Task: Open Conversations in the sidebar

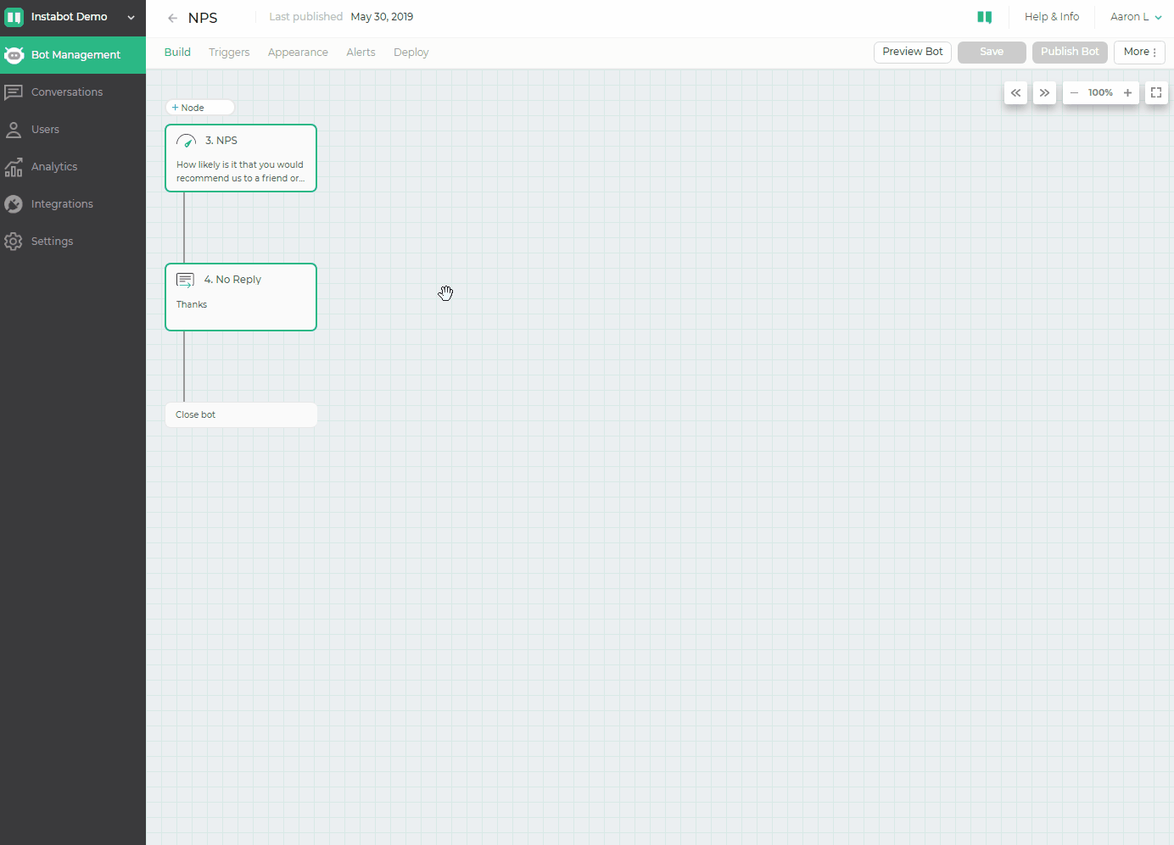Action: [73, 92]
